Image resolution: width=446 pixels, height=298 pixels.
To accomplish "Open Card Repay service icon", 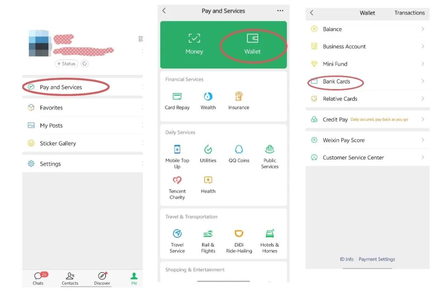I will [x=177, y=97].
